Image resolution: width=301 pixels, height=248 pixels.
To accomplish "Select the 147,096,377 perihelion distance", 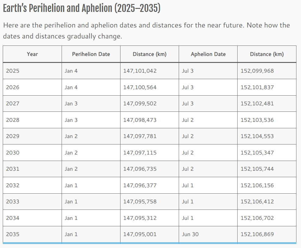I will point(140,185).
